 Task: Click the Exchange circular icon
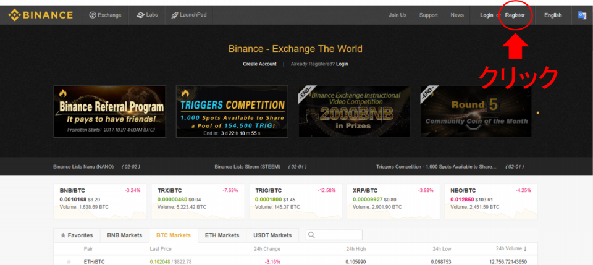[x=92, y=15]
